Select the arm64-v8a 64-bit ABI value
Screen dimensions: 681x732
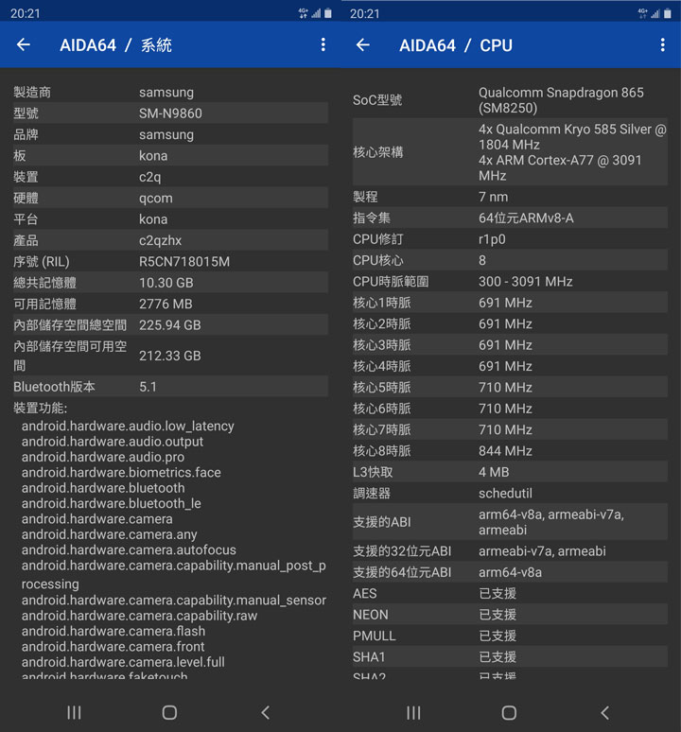(x=510, y=572)
